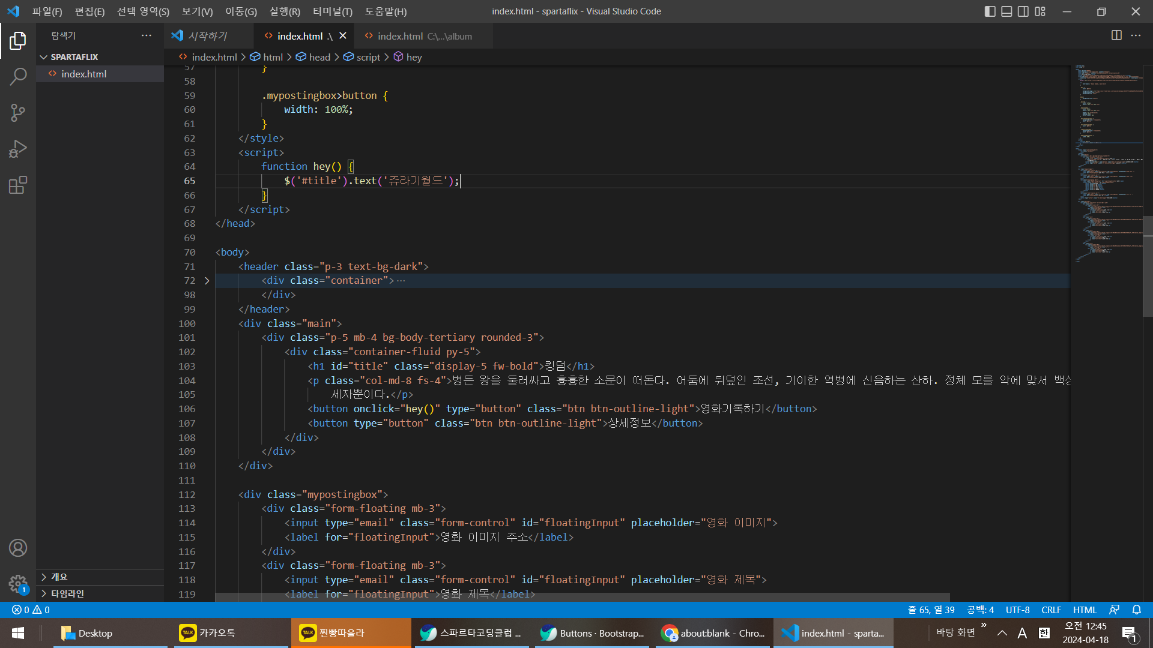
Task: Change file encoding UTF-8
Action: click(1017, 610)
